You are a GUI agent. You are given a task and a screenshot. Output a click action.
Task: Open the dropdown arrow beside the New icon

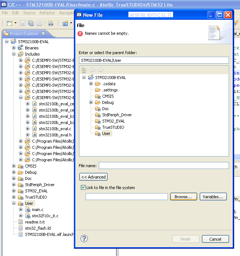point(15,23)
